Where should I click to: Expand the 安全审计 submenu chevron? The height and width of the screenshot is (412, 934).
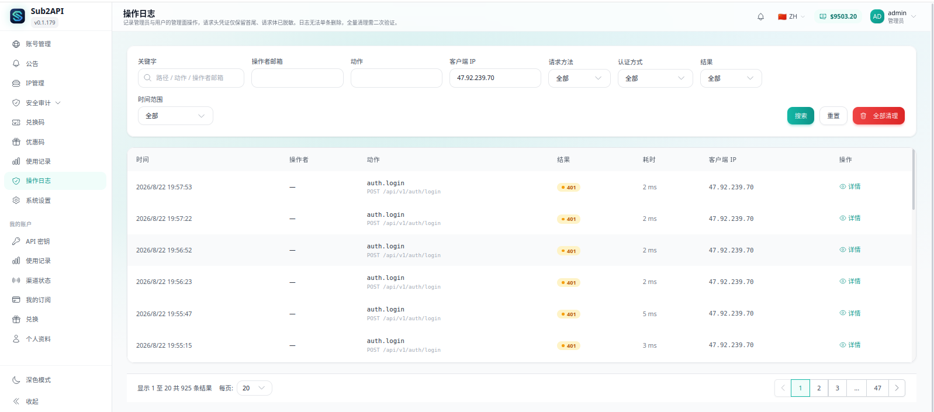coord(58,103)
